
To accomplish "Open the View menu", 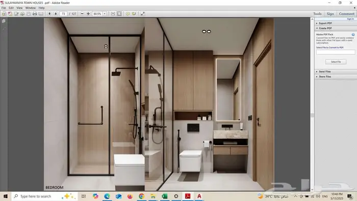I will click(x=19, y=8).
